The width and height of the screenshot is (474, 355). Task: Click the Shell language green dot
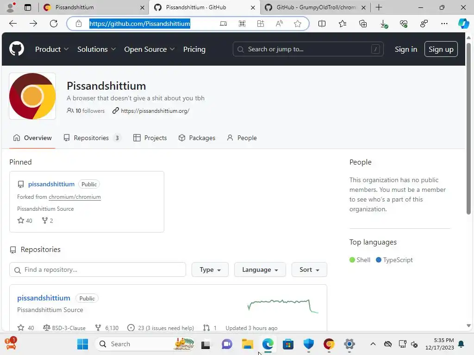coord(352,260)
